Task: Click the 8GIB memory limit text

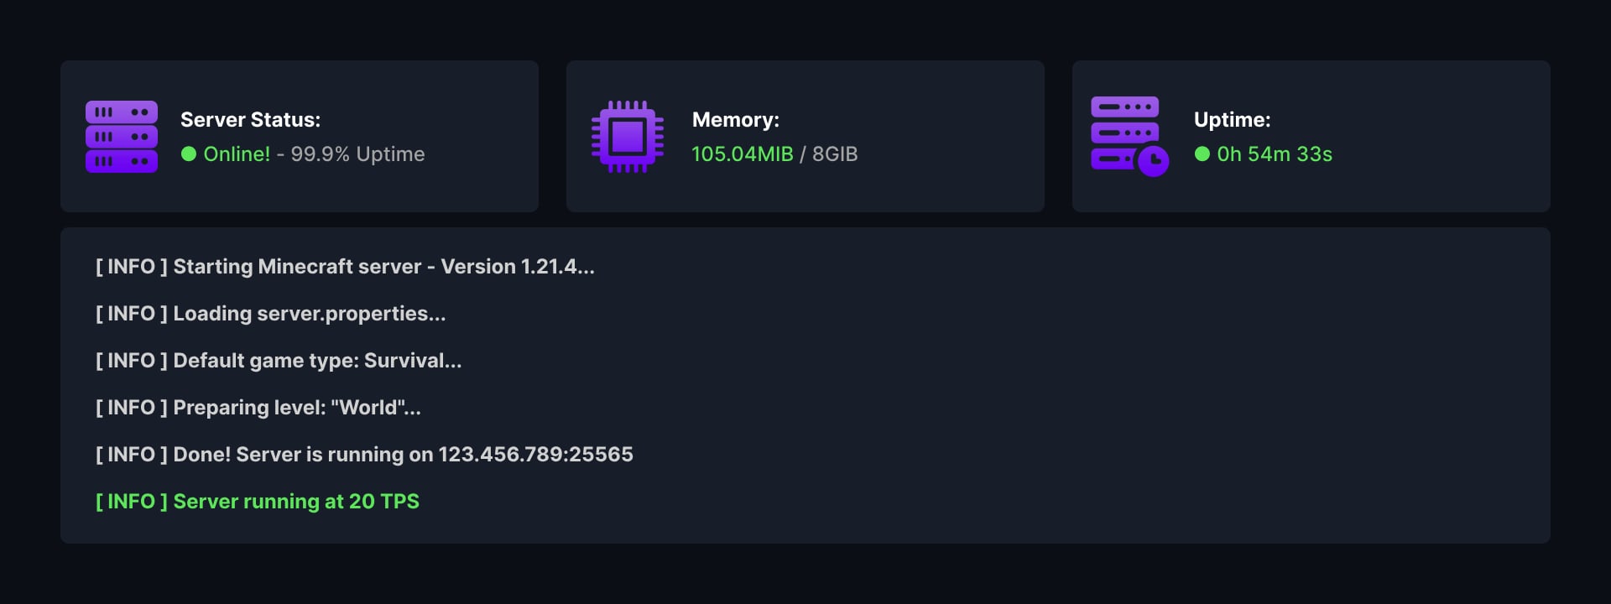Action: (x=835, y=154)
